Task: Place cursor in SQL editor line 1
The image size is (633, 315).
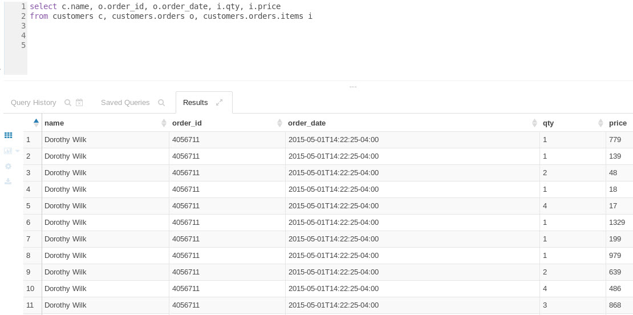Action: (x=155, y=7)
